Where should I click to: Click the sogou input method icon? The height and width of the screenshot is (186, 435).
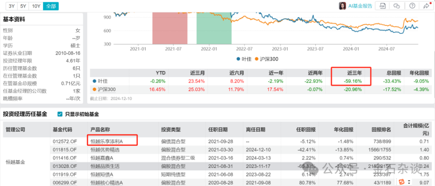click(x=402, y=182)
